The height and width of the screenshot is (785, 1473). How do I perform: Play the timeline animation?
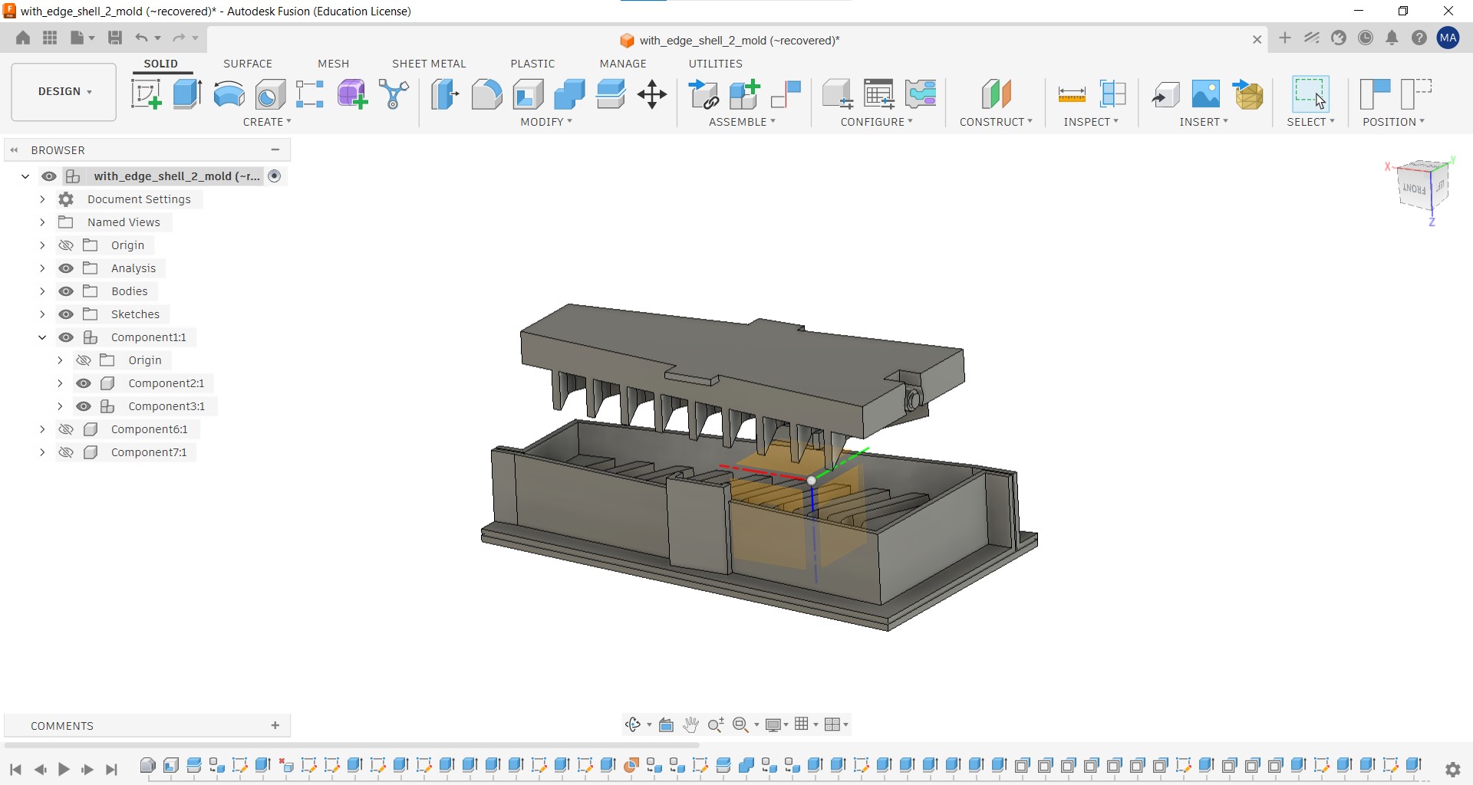pos(64,769)
